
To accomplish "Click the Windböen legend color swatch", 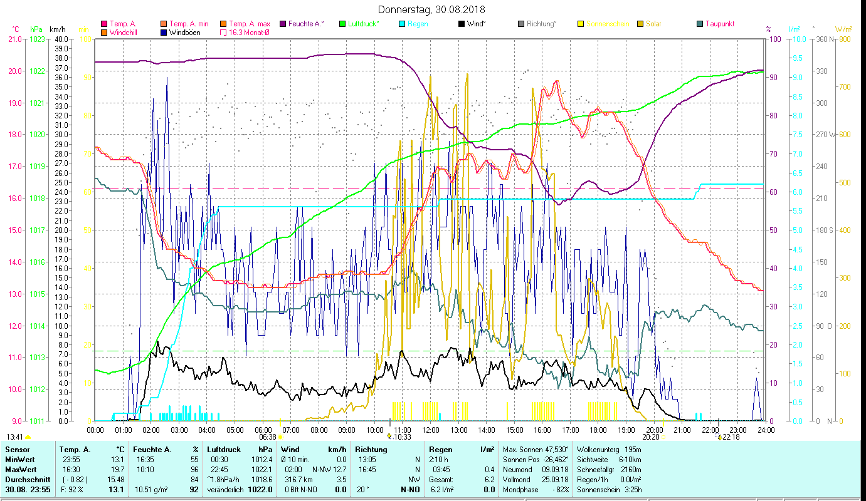I will [164, 32].
